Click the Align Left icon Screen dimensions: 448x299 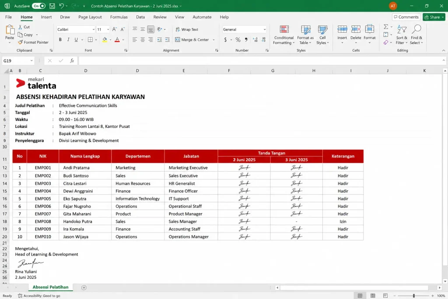135,40
